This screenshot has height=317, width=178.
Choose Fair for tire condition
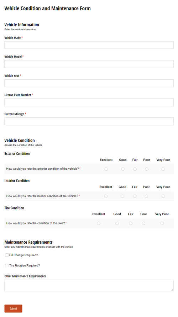131,223
